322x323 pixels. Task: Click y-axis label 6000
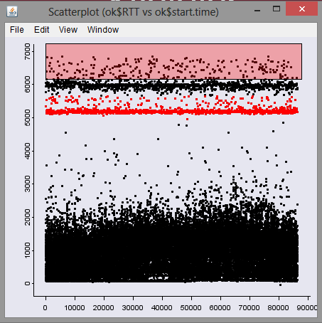tap(28, 85)
